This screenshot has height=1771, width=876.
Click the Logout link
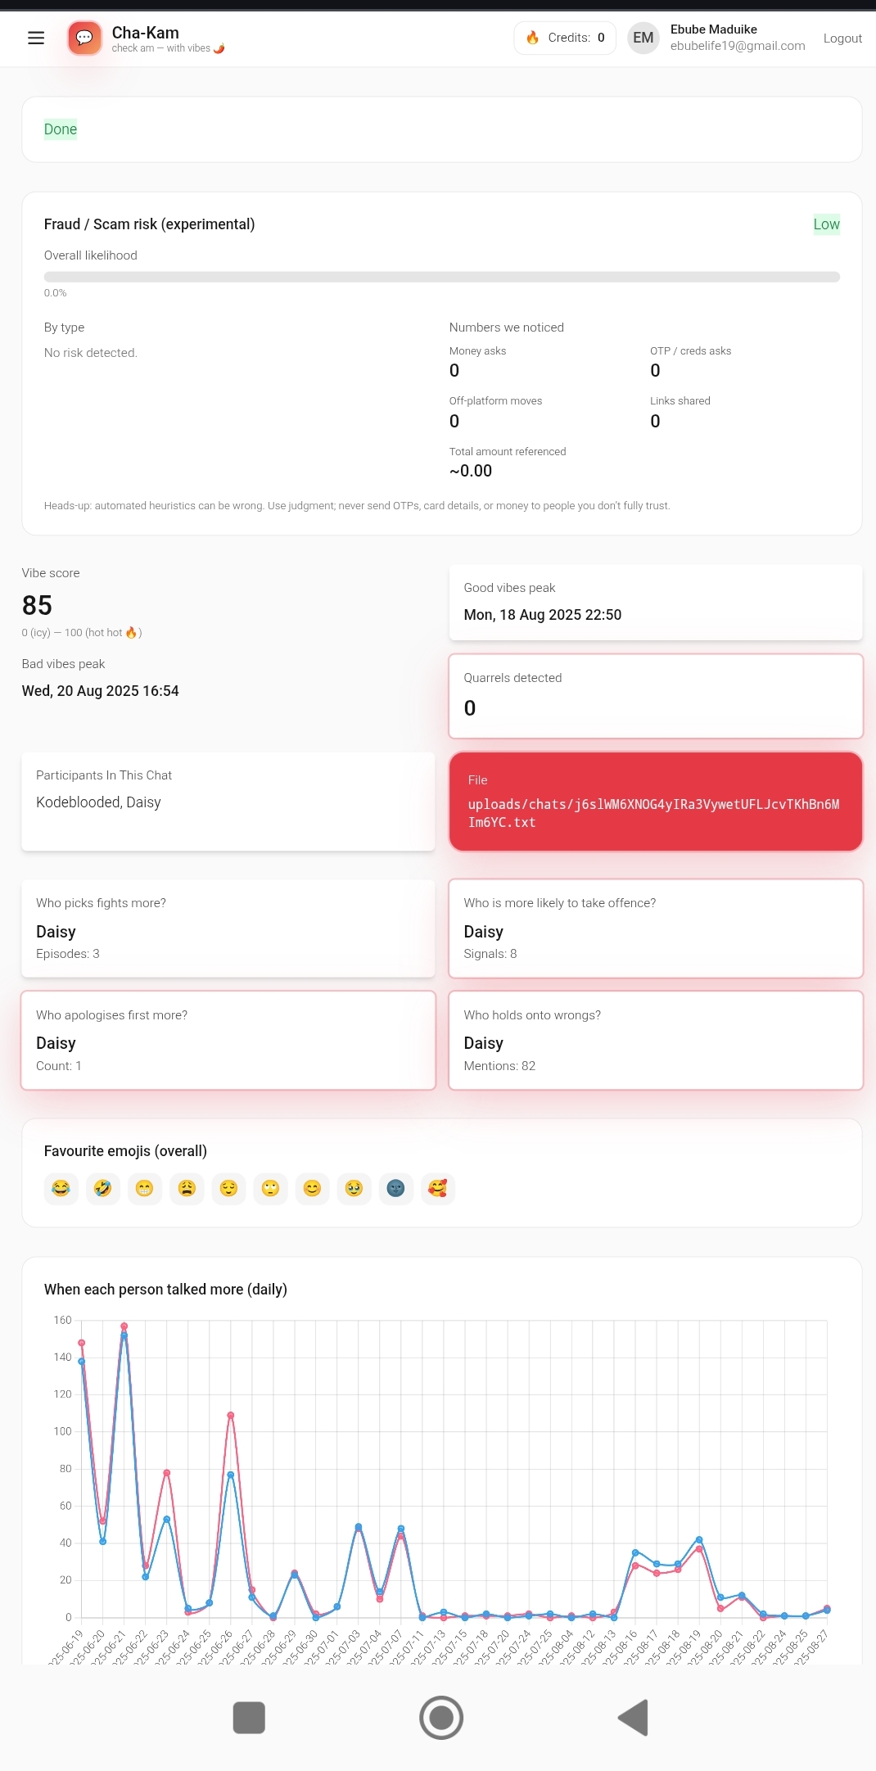click(x=842, y=38)
